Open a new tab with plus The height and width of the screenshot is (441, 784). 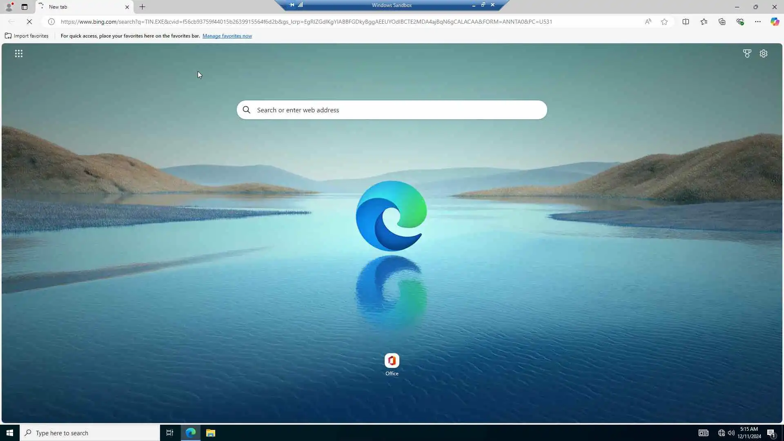(142, 7)
